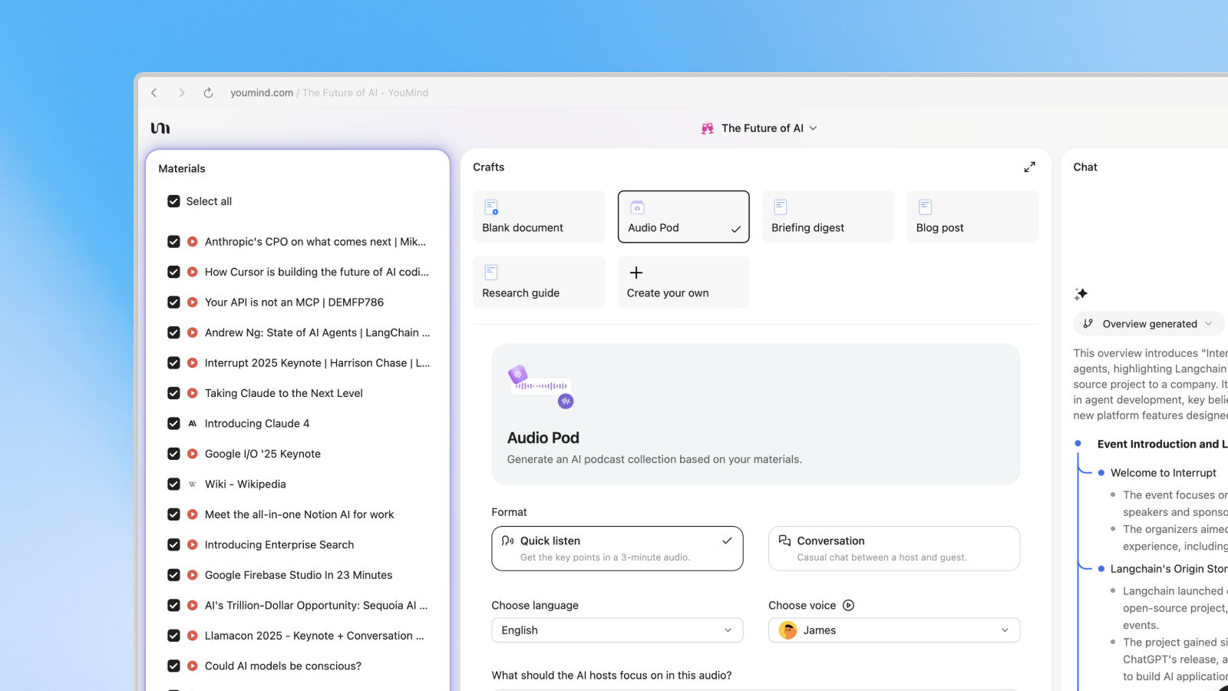
Task: Select the Blog post craft
Action: (972, 216)
